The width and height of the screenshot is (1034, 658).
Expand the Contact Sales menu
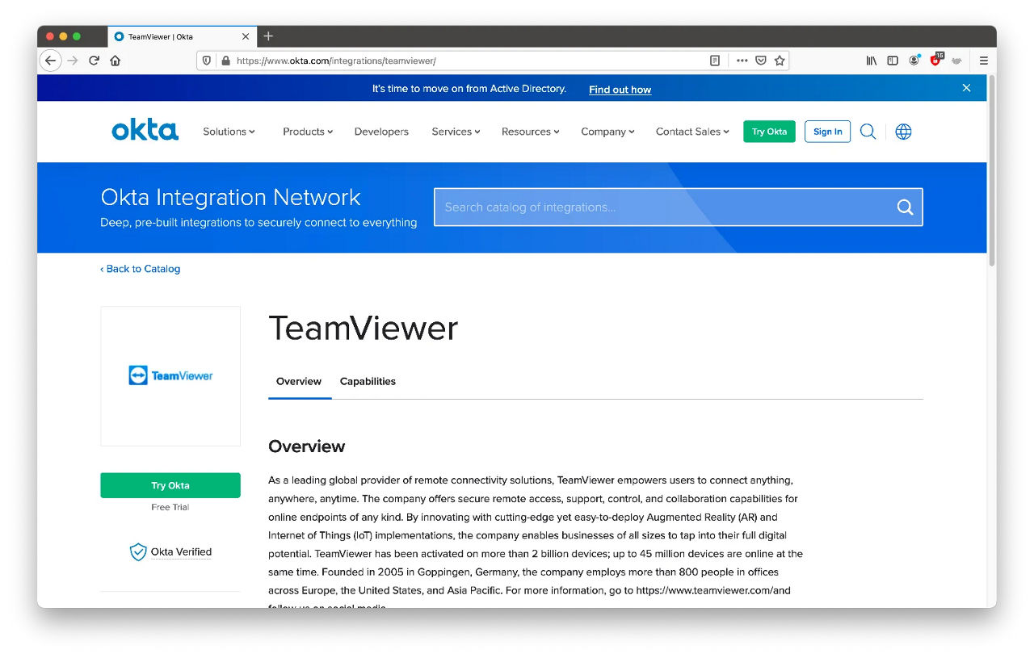pos(692,132)
